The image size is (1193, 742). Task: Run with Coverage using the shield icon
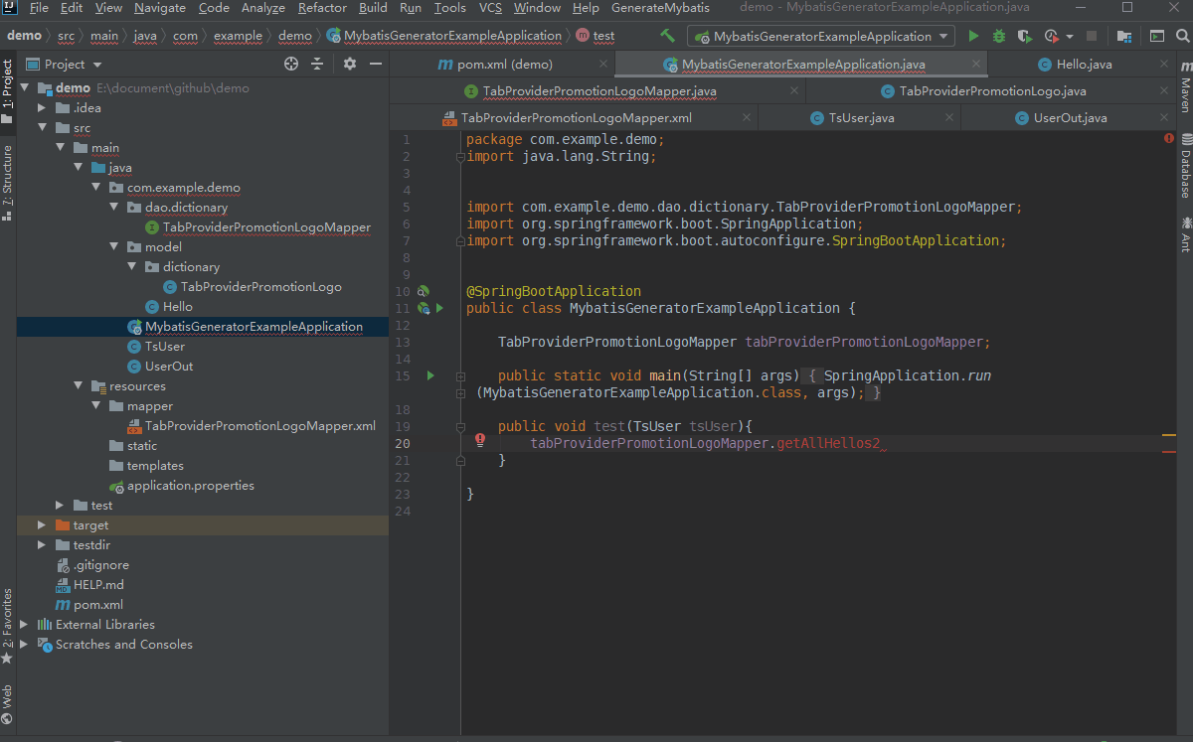tap(1023, 34)
